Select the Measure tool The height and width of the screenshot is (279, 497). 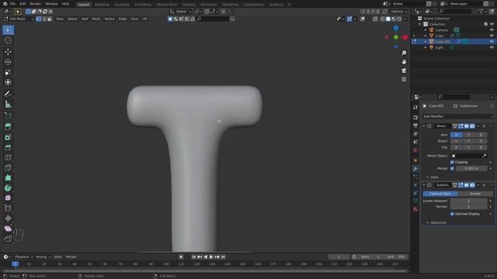pos(8,104)
